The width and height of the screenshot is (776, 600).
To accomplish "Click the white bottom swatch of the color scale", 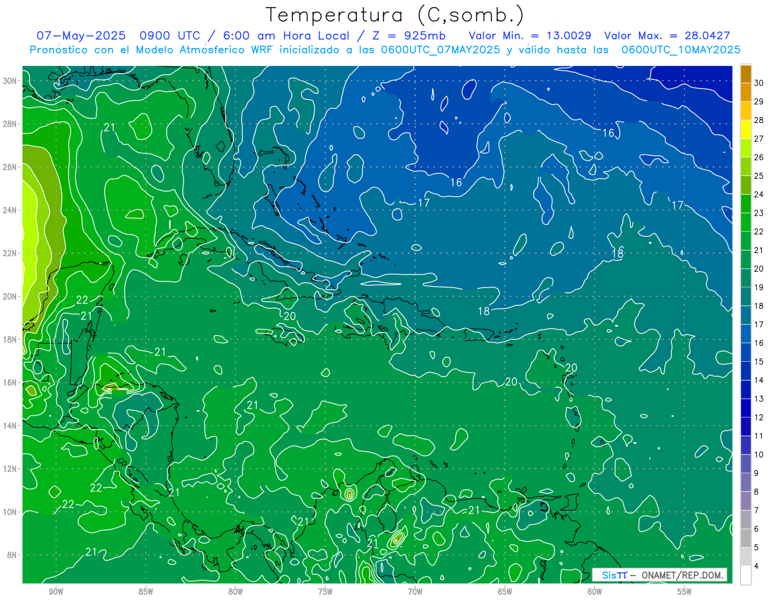I will (x=746, y=575).
